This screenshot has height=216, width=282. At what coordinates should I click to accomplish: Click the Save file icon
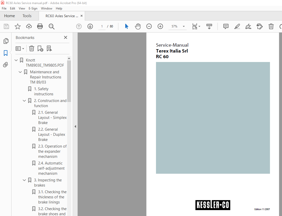[x=6, y=26]
